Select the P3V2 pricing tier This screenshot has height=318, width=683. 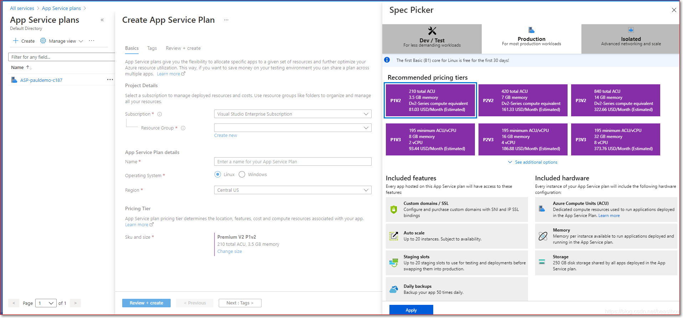616,100
